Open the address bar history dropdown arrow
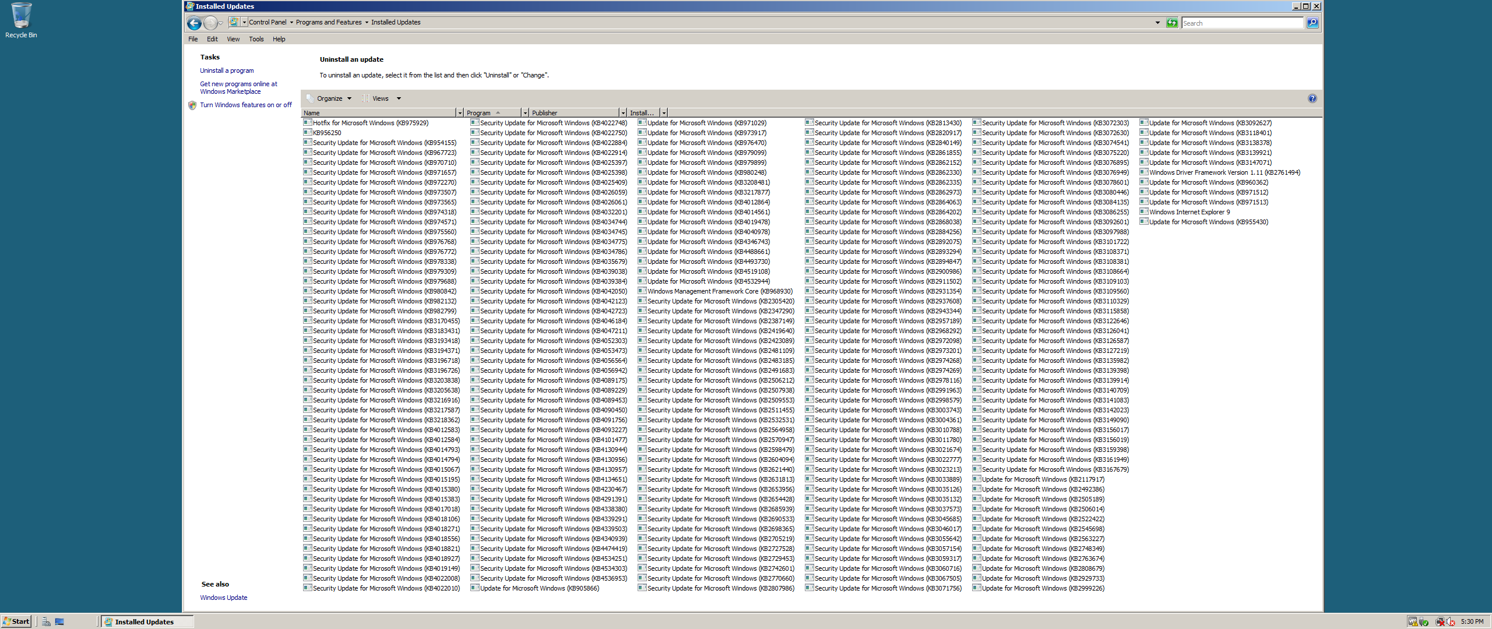 (1157, 23)
